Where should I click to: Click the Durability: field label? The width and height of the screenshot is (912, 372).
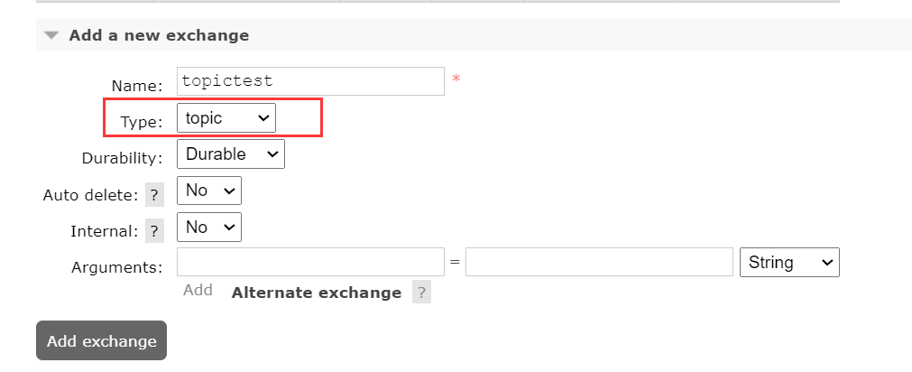[x=122, y=158]
